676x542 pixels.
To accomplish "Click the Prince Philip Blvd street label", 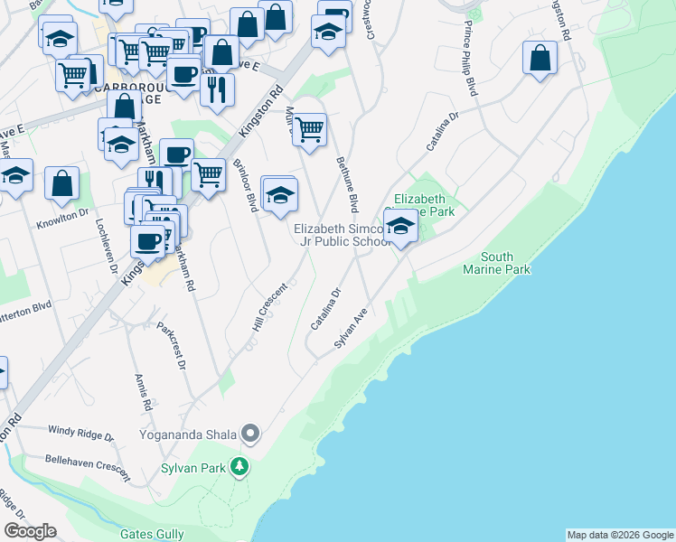I will [471, 58].
